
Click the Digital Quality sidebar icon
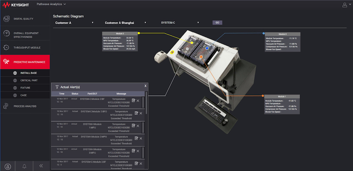click(6, 19)
